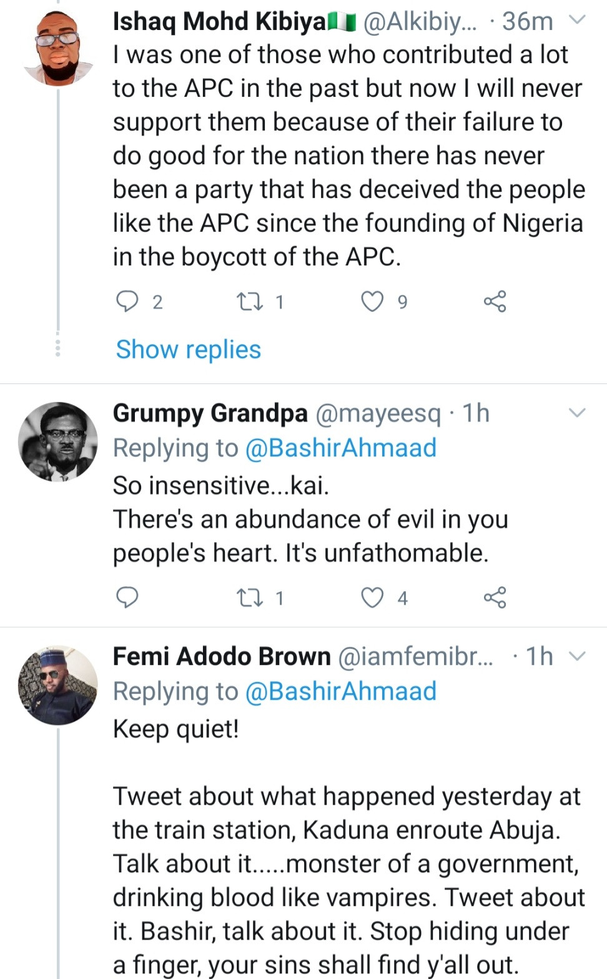Retweet Grumpy Grandpa's tweet
Viewport: 607px width, 979px height.
click(250, 598)
